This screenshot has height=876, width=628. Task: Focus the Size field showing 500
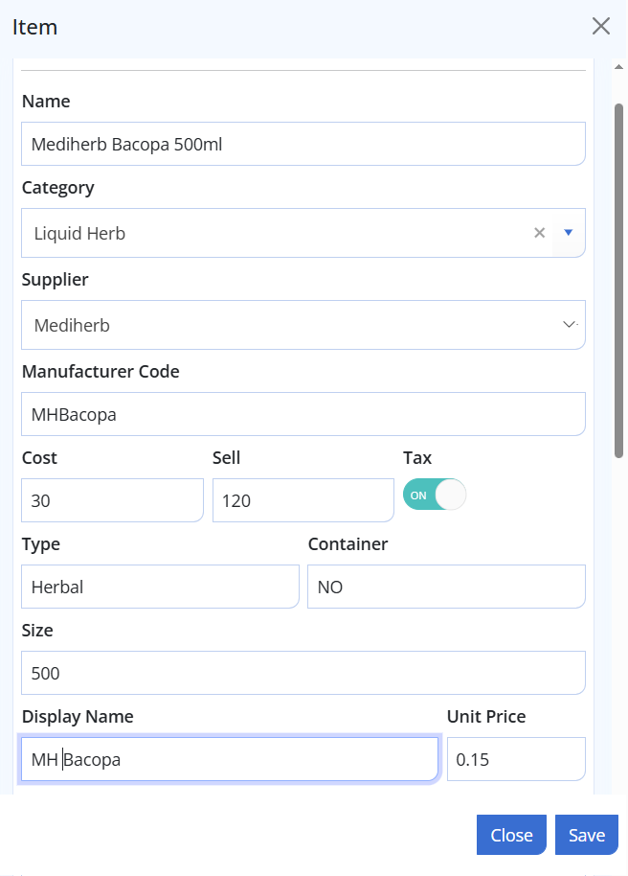point(303,673)
